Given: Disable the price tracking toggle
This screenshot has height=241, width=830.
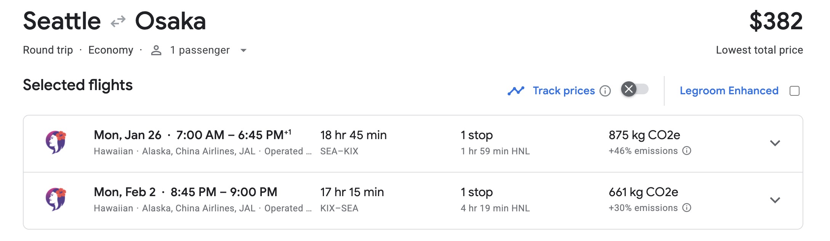Looking at the screenshot, I should (x=636, y=90).
